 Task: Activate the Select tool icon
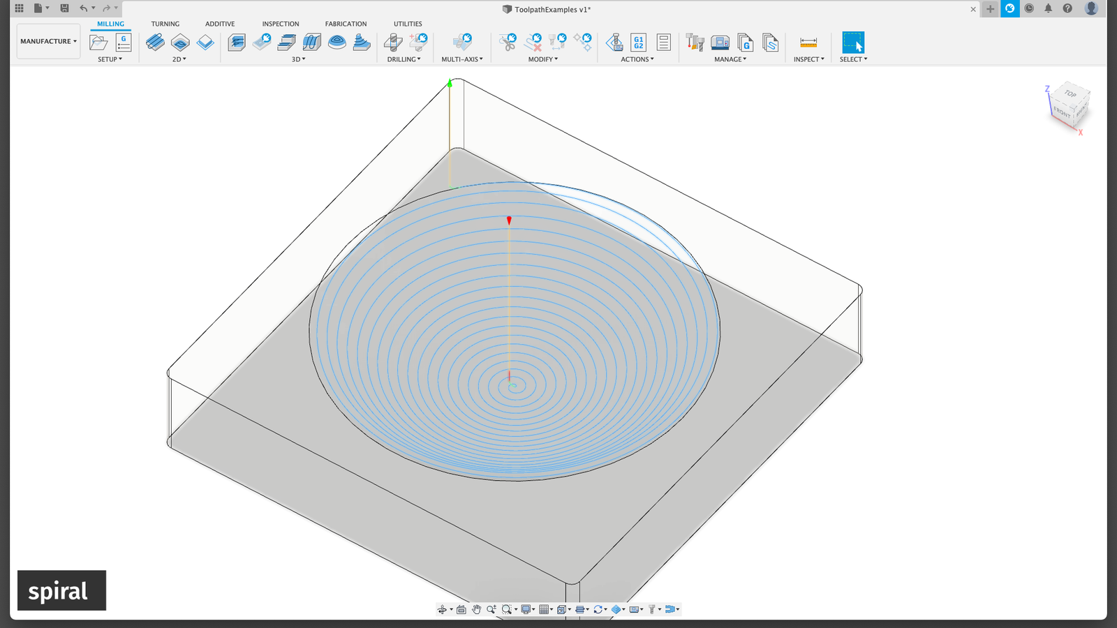[x=853, y=43]
